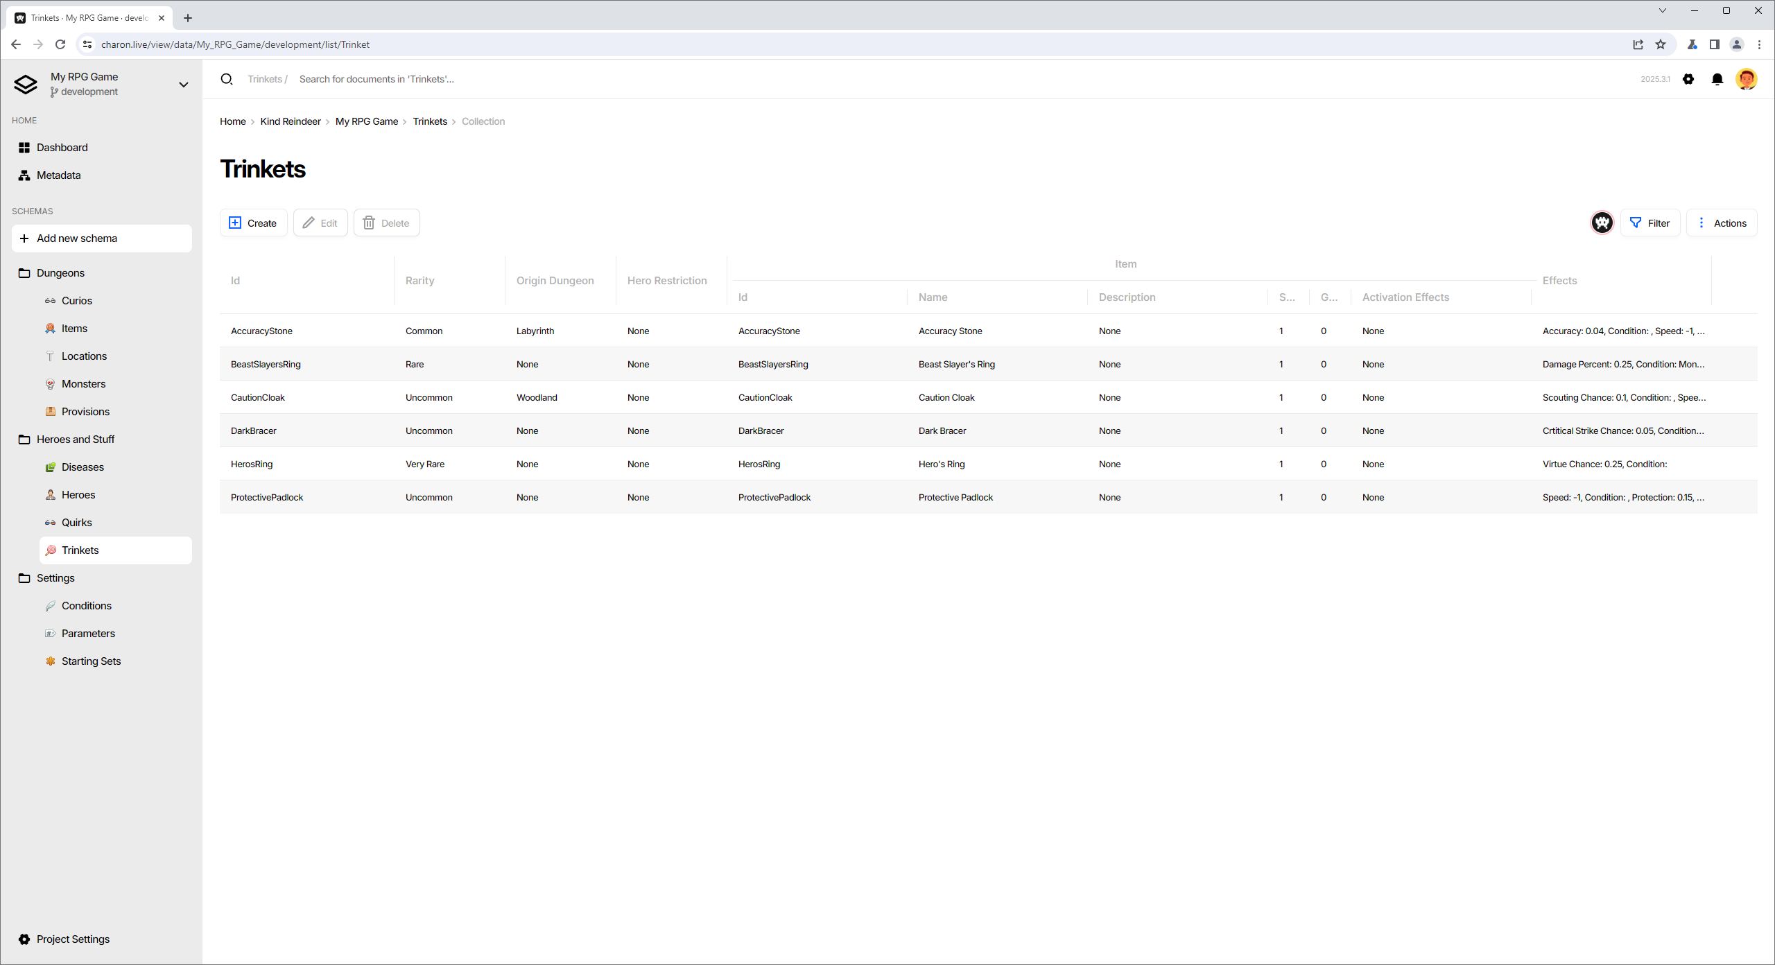Bookmark this page with star icon

[1661, 44]
